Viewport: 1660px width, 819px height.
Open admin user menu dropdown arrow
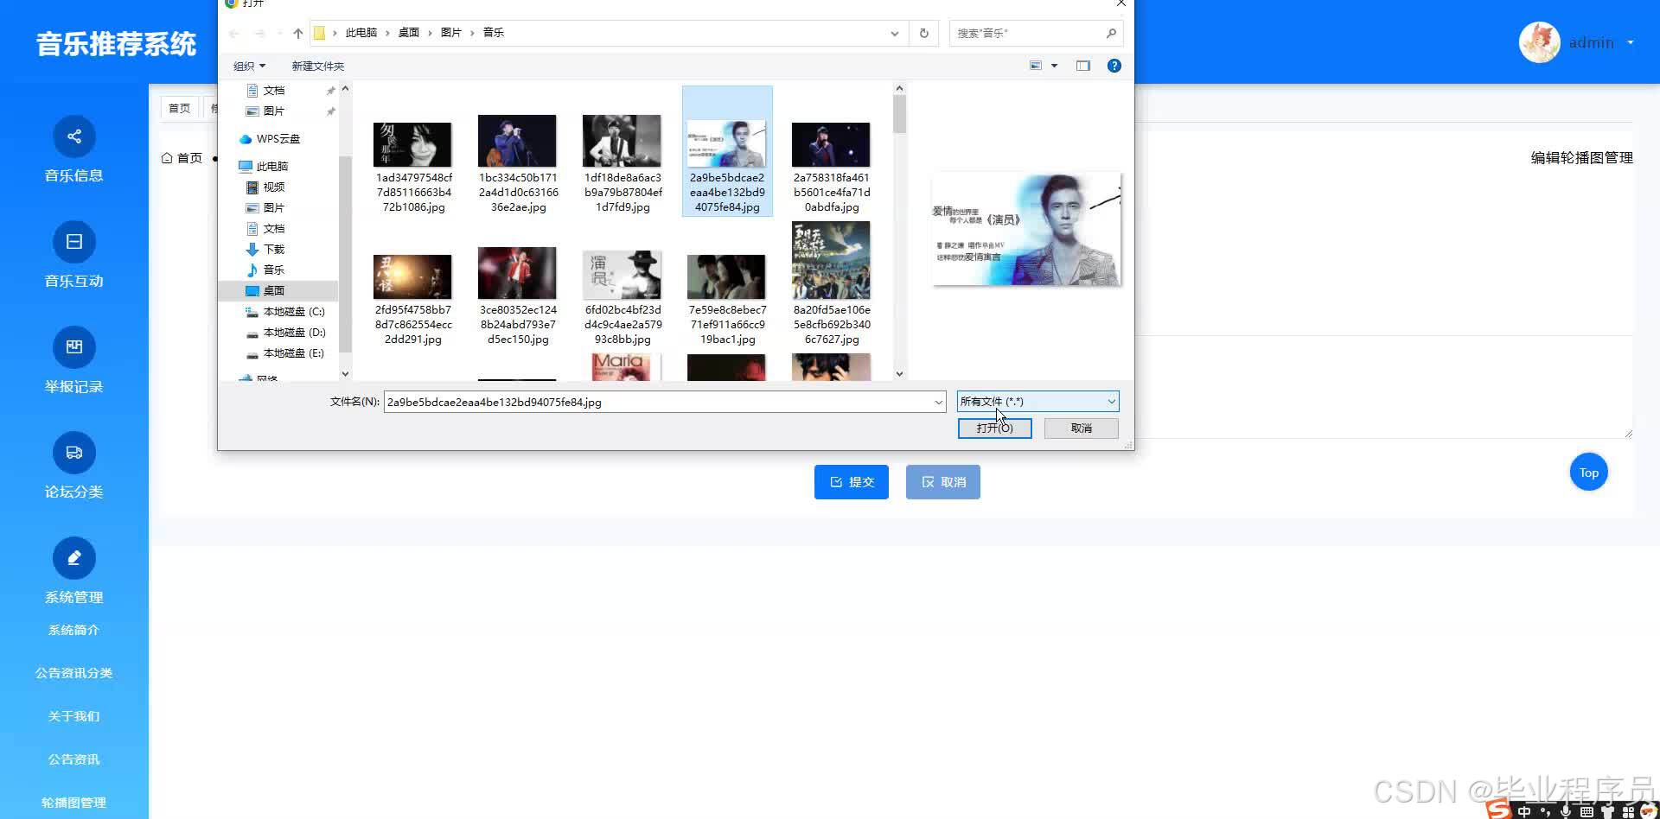[x=1631, y=42]
